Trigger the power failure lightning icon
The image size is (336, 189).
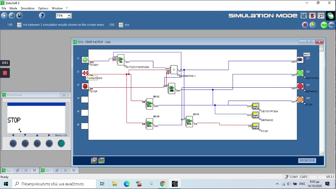(x=312, y=25)
